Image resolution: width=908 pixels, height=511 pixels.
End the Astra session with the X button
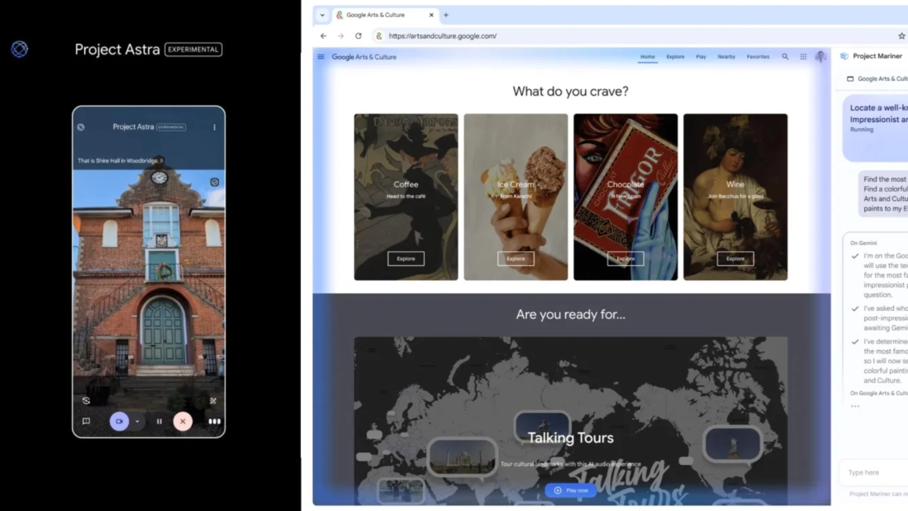(x=183, y=421)
